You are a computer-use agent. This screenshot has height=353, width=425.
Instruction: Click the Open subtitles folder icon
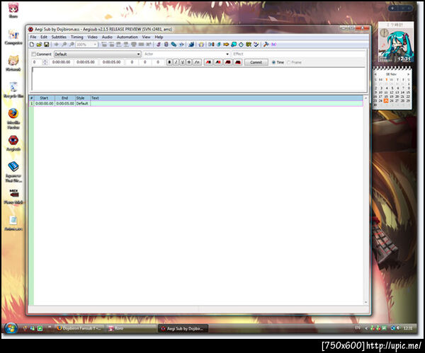tap(39, 45)
